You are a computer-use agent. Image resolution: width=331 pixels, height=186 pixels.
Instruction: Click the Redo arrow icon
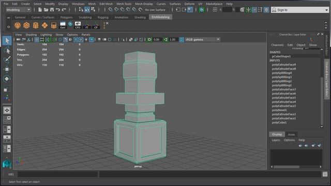(x=64, y=10)
